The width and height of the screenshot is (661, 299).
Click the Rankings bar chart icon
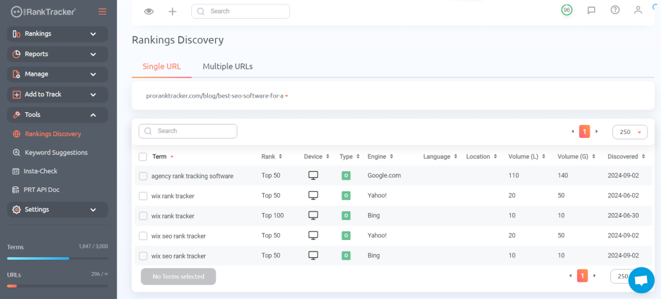point(17,34)
